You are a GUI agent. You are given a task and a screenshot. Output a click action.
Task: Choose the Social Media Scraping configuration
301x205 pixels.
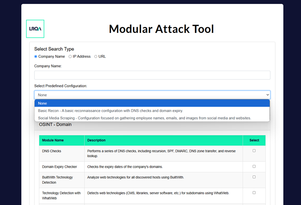[x=144, y=118]
